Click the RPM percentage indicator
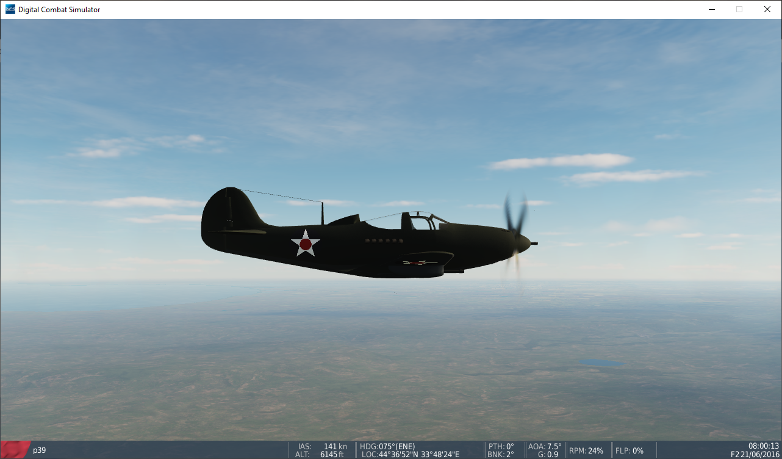This screenshot has width=782, height=459. (587, 450)
